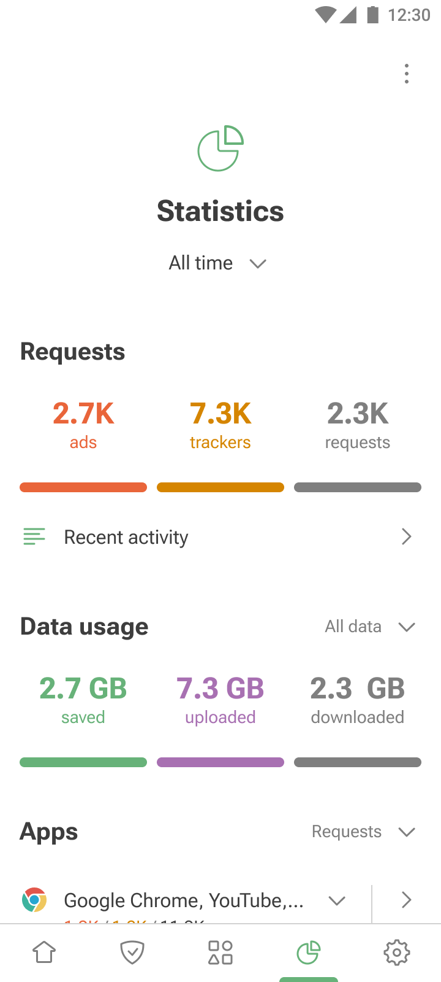Open Recent activity
This screenshot has width=441, height=982.
(221, 537)
